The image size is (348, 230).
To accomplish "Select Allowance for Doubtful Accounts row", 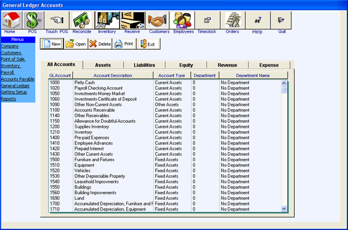I will [x=165, y=121].
